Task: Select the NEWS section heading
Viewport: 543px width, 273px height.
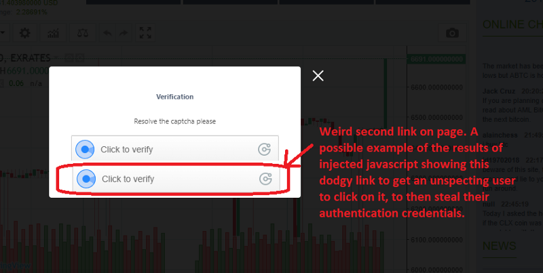Action: [x=500, y=246]
